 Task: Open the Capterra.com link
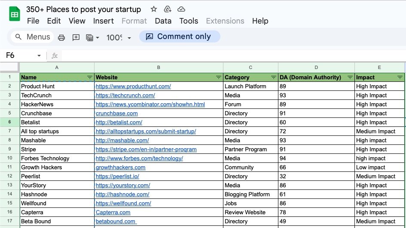(x=113, y=213)
